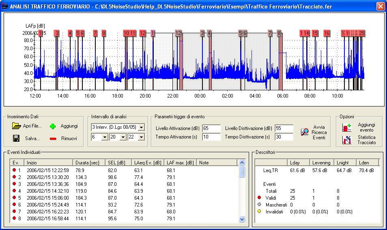Click red dot of event 5 row
Screen dimensions: 387x230
(14, 198)
